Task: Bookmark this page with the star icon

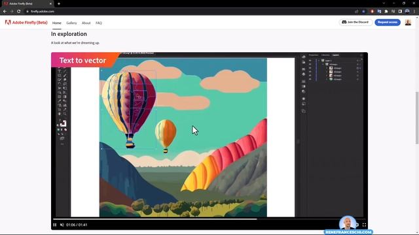Action: click(x=363, y=12)
